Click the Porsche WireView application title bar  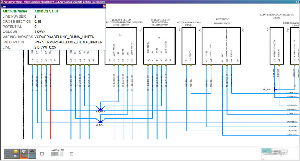click(150, 2)
